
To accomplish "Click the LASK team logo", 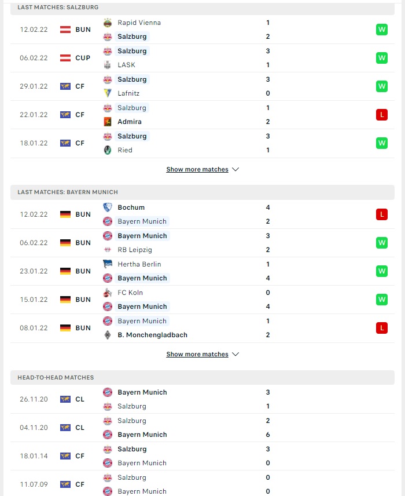I will coord(108,65).
